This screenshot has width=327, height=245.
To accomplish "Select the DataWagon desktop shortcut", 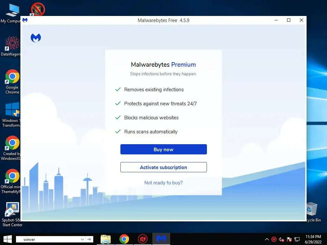I will [11, 46].
